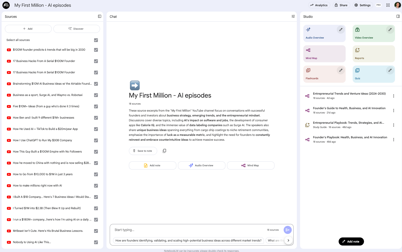
Task: Open the Video Overview studio card
Action: click(374, 33)
